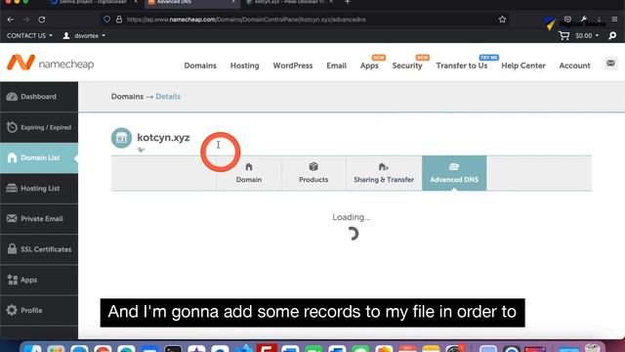The width and height of the screenshot is (625, 352).
Task: Open the CONTACT US dropdown
Action: (29, 35)
